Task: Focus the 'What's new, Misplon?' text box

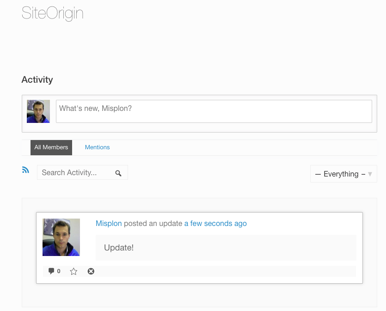Action: (x=214, y=111)
